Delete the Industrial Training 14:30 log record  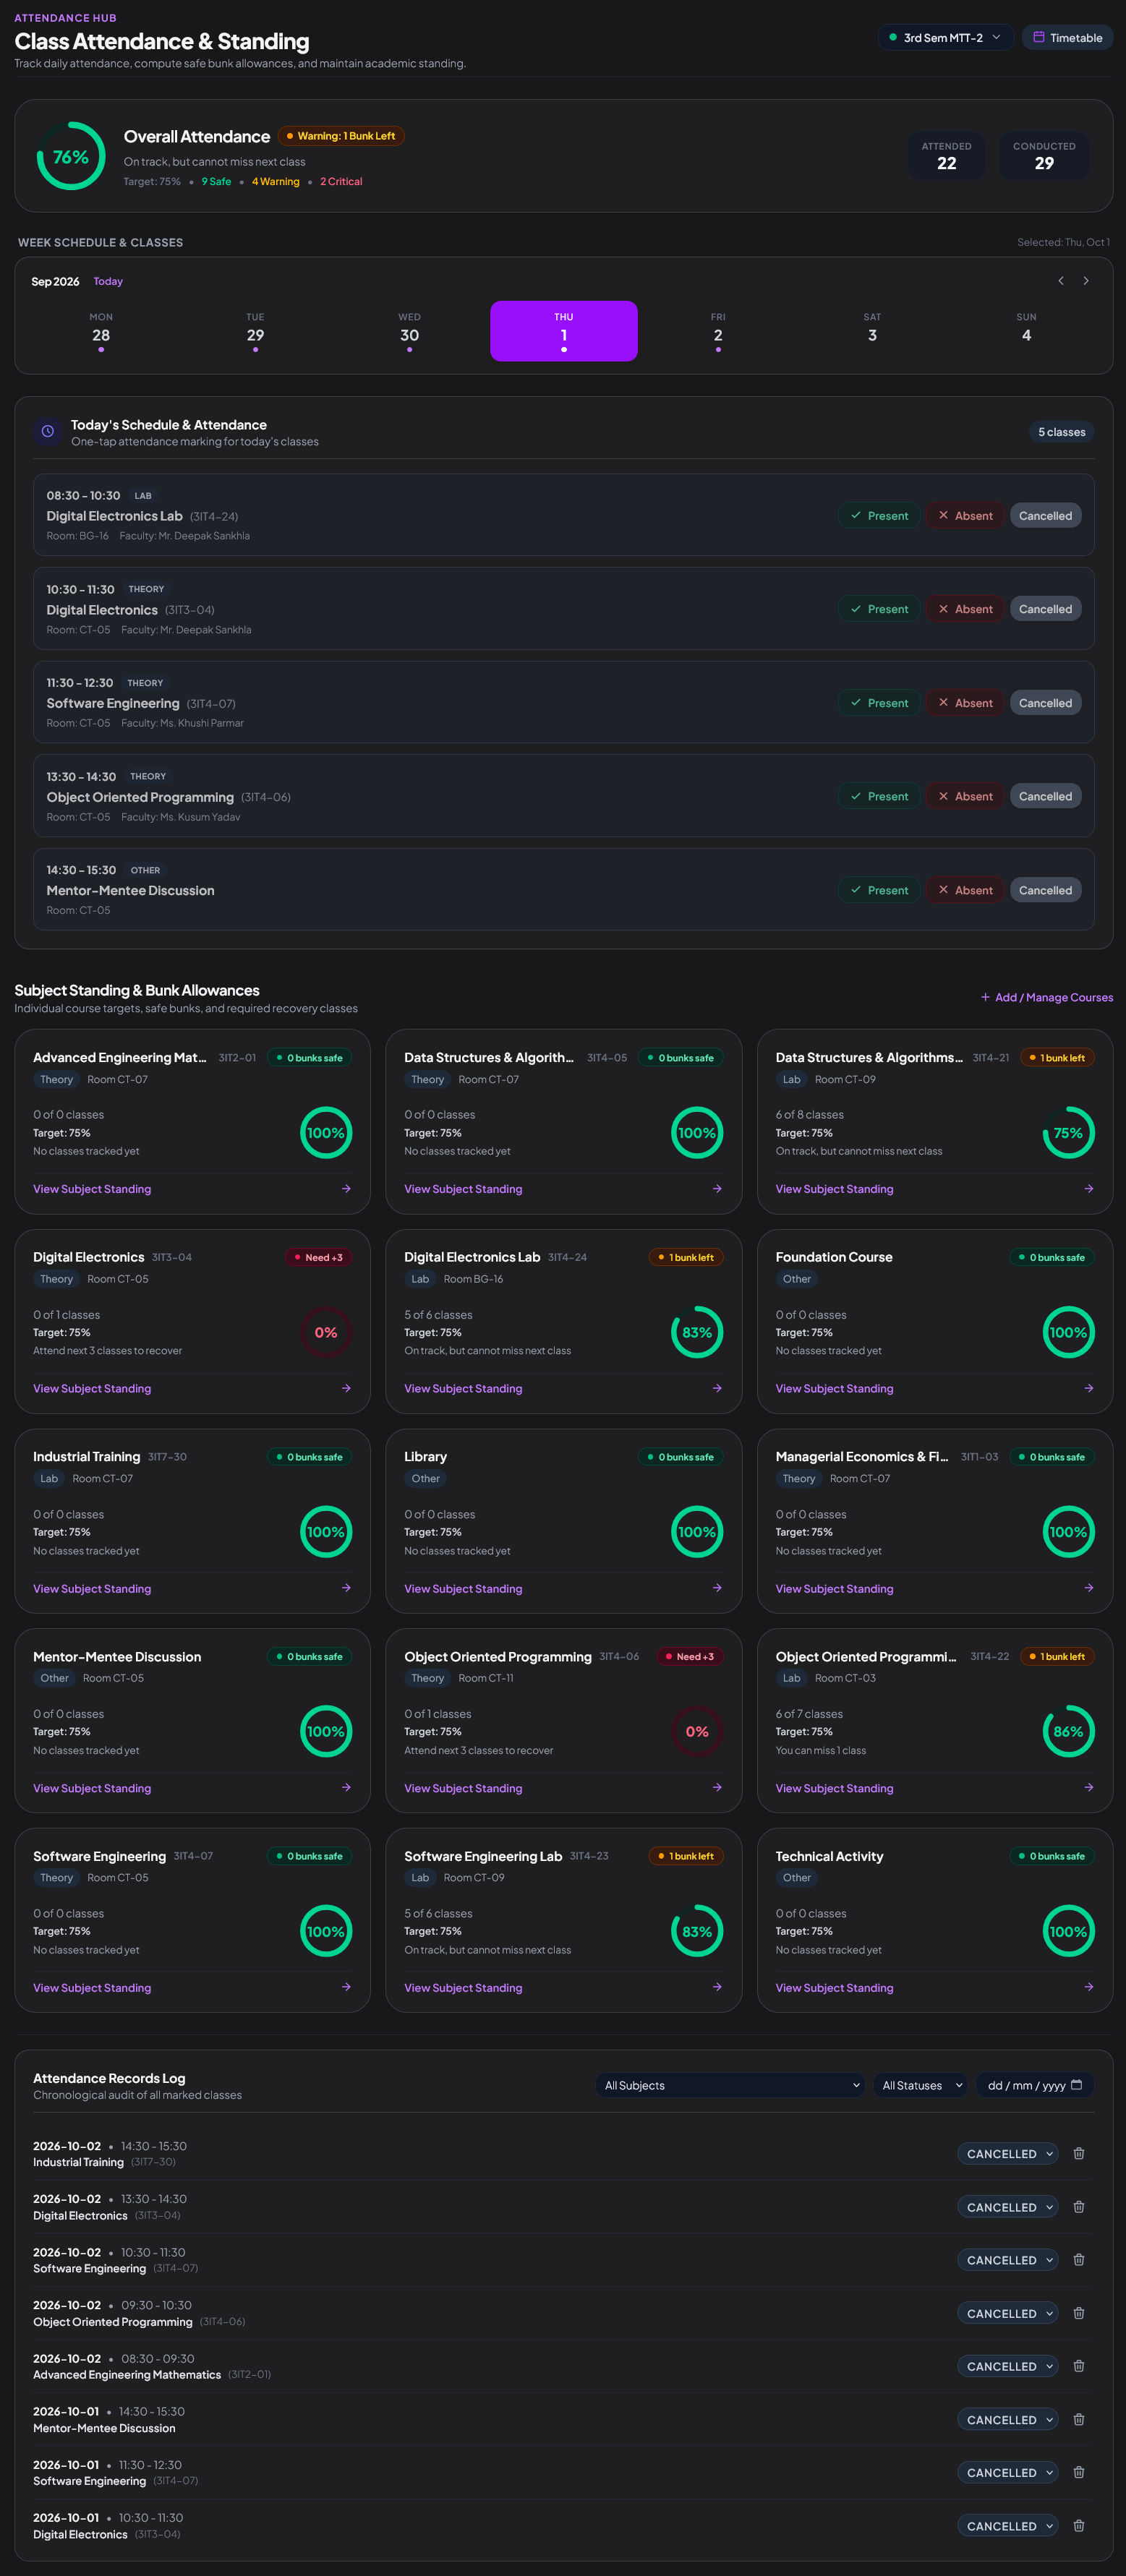tap(1079, 2153)
